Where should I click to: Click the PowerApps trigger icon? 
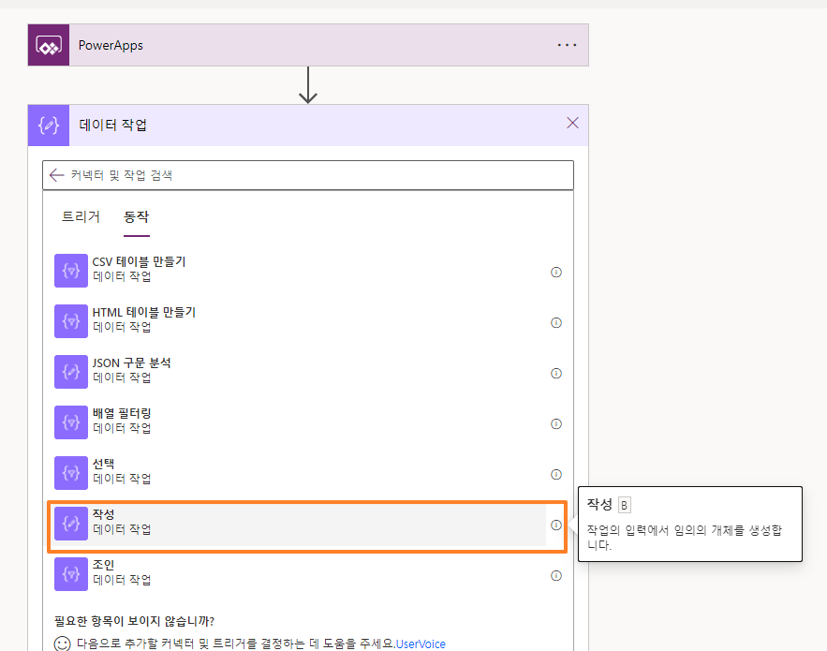[x=49, y=45]
